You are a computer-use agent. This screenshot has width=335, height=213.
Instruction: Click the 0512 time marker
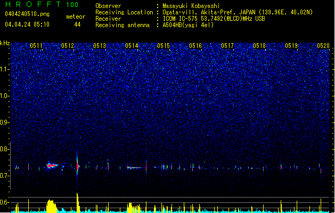coord(68,46)
